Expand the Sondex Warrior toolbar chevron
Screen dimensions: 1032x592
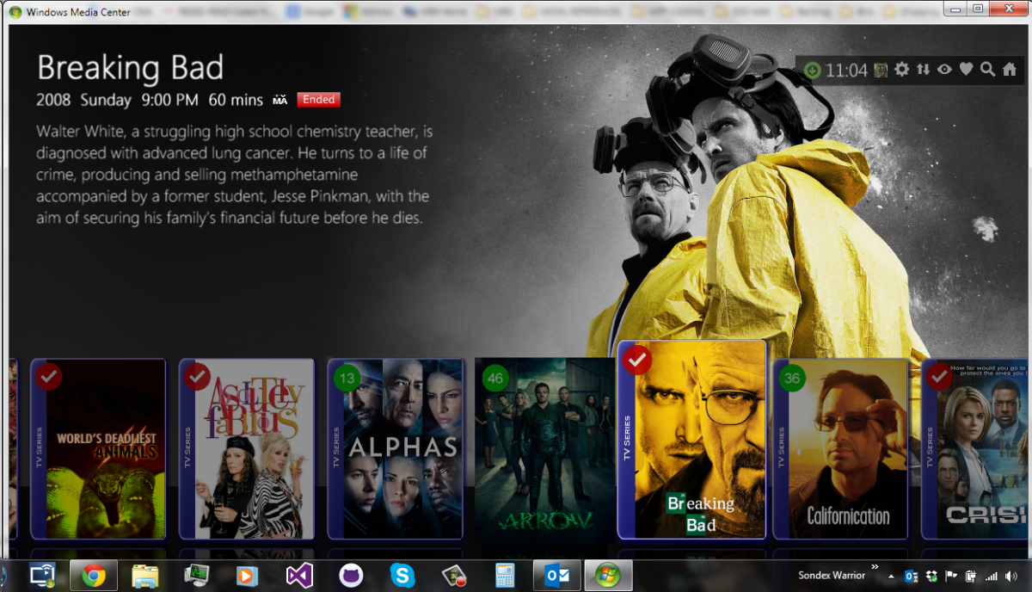(875, 567)
